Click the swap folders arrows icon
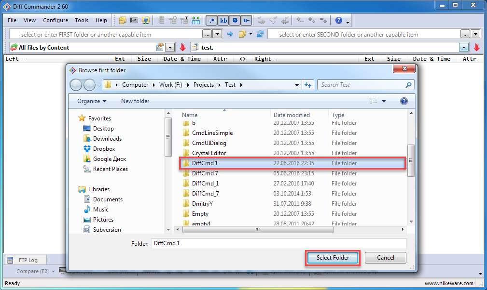The width and height of the screenshot is (487, 290). tap(260, 34)
